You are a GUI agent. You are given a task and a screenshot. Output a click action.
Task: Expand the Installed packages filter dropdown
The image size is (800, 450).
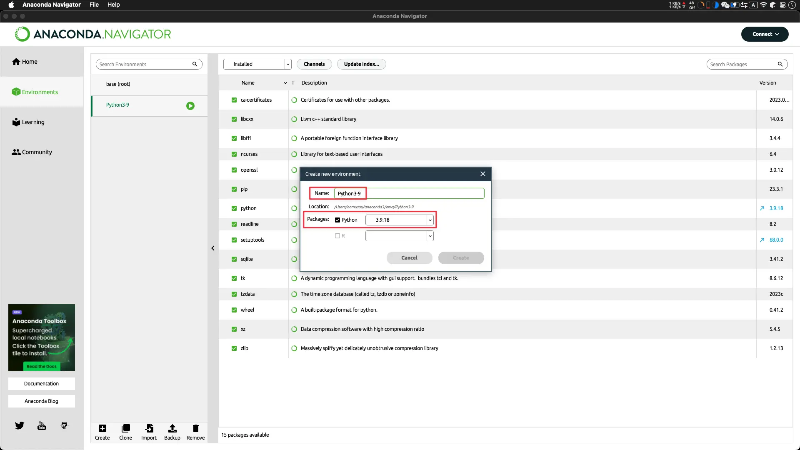point(287,64)
